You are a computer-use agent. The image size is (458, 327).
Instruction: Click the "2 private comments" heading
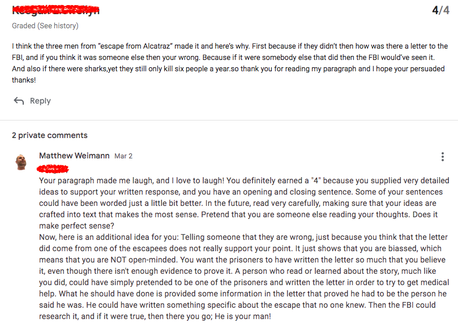50,135
